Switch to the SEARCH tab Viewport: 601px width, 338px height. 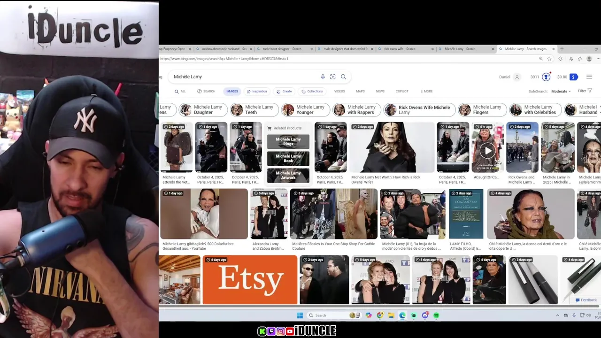206,92
